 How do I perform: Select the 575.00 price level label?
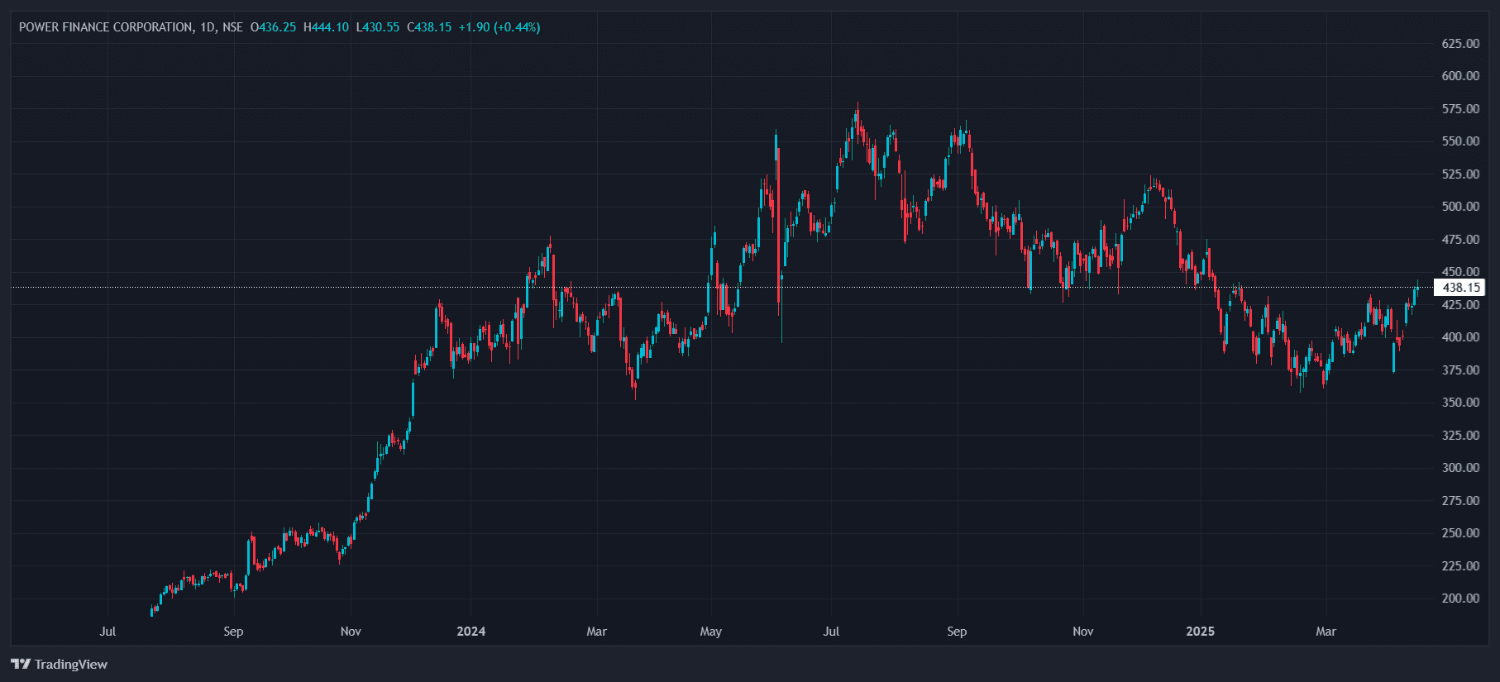(x=1460, y=108)
